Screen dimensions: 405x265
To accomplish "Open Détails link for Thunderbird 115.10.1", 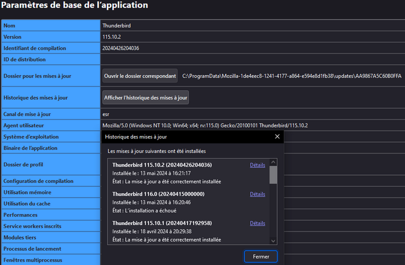I will point(257,223).
